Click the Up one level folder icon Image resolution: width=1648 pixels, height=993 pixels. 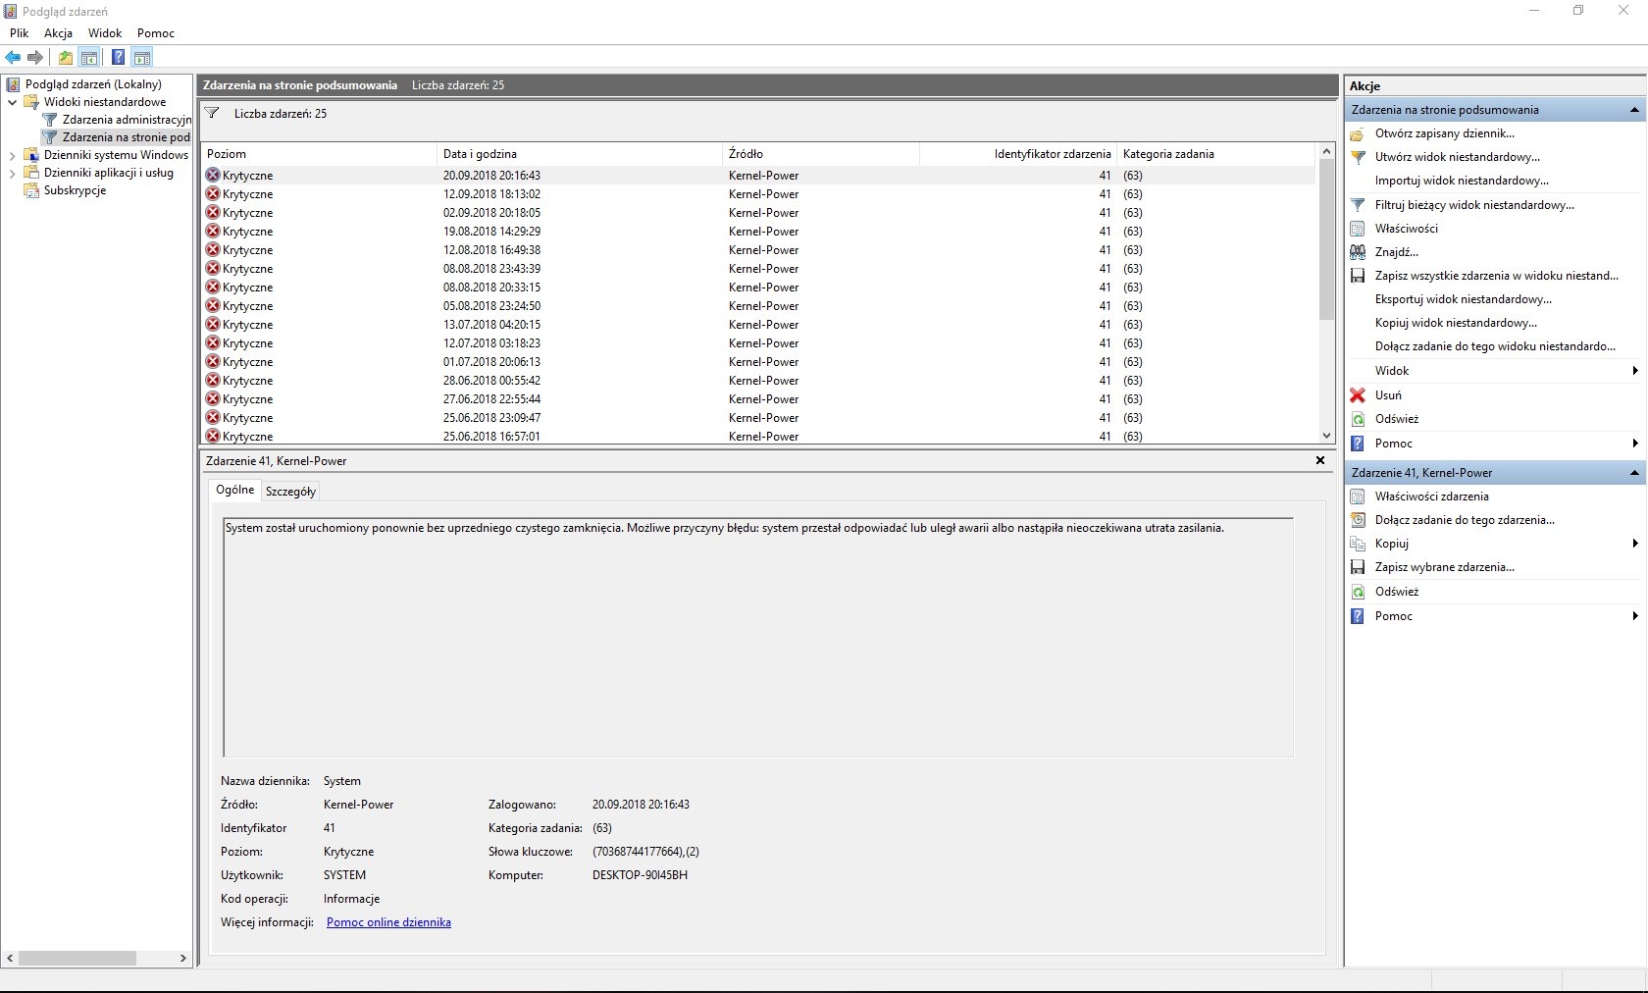[66, 57]
